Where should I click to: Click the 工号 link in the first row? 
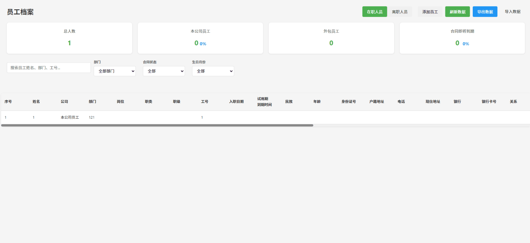[x=202, y=117]
